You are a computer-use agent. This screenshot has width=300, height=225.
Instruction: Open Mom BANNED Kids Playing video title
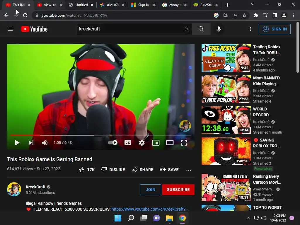266,81
